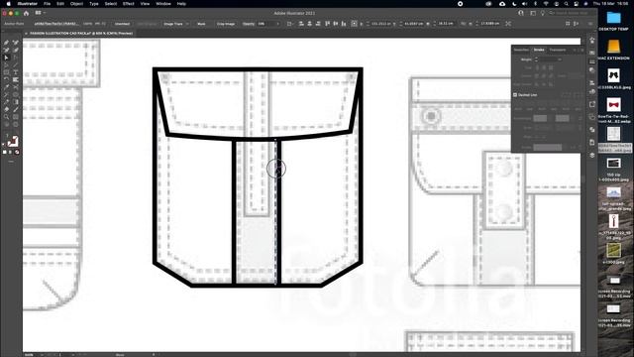Open the Stroke panel options menu icon
This screenshot has width=634, height=357.
point(582,50)
